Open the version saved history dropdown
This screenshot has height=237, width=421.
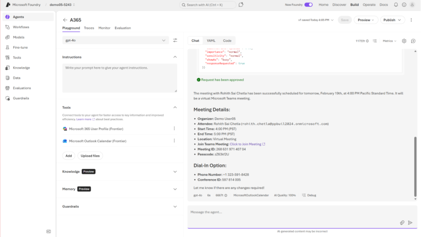point(316,20)
